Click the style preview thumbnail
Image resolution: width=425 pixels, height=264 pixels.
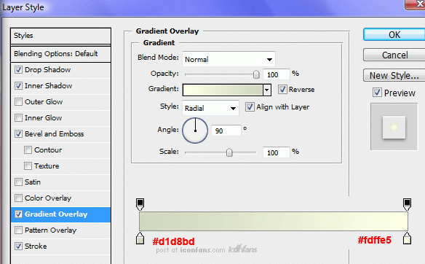[x=394, y=127]
